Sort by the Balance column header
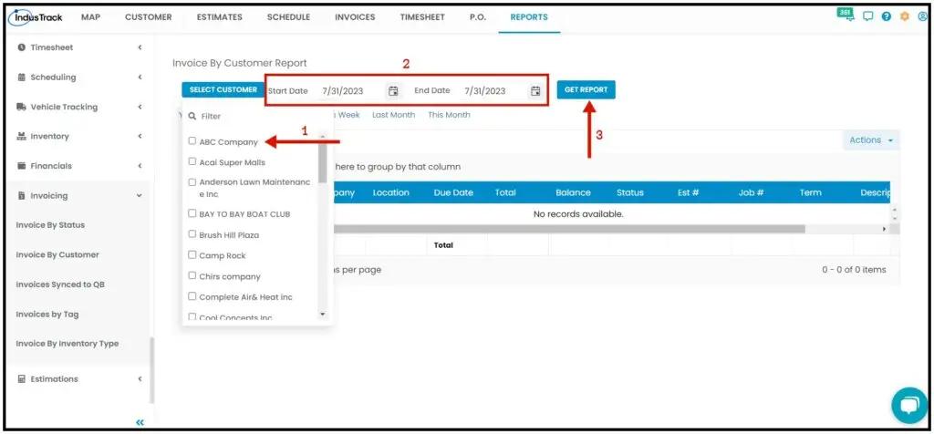934x434 pixels. point(573,193)
